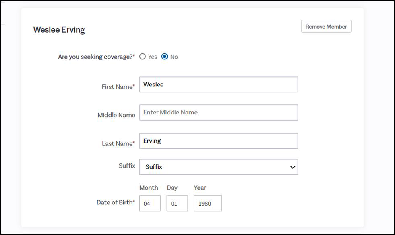This screenshot has height=235, width=395.
Task: Click the Month label above date fields
Action: click(x=149, y=188)
